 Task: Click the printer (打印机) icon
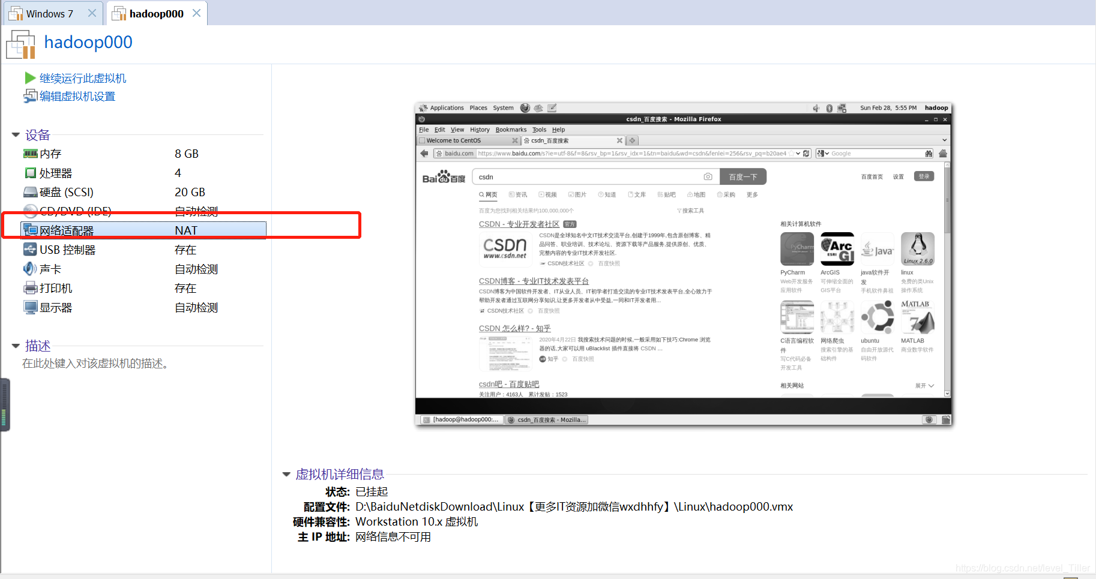pyautogui.click(x=30, y=288)
